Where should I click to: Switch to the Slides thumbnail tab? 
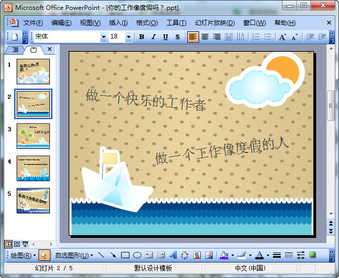click(x=33, y=50)
